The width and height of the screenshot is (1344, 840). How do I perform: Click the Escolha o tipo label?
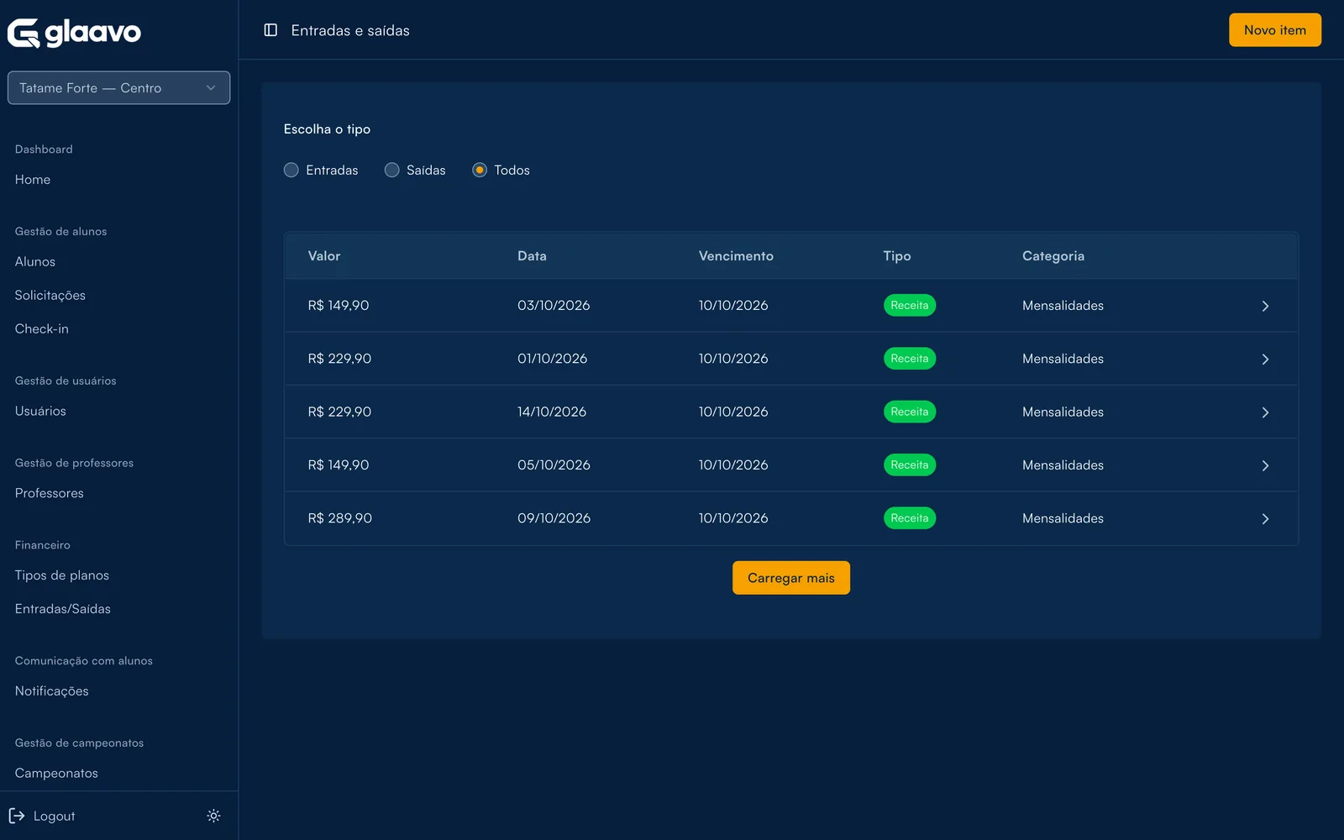click(327, 129)
